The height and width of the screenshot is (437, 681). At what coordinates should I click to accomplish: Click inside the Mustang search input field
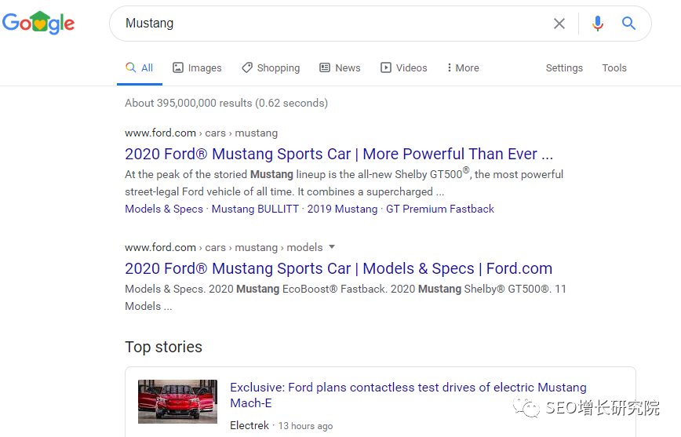pyautogui.click(x=330, y=24)
